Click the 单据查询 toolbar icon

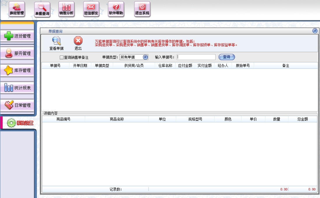[42, 10]
